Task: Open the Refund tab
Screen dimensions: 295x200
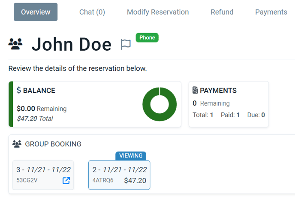Action: tap(222, 12)
